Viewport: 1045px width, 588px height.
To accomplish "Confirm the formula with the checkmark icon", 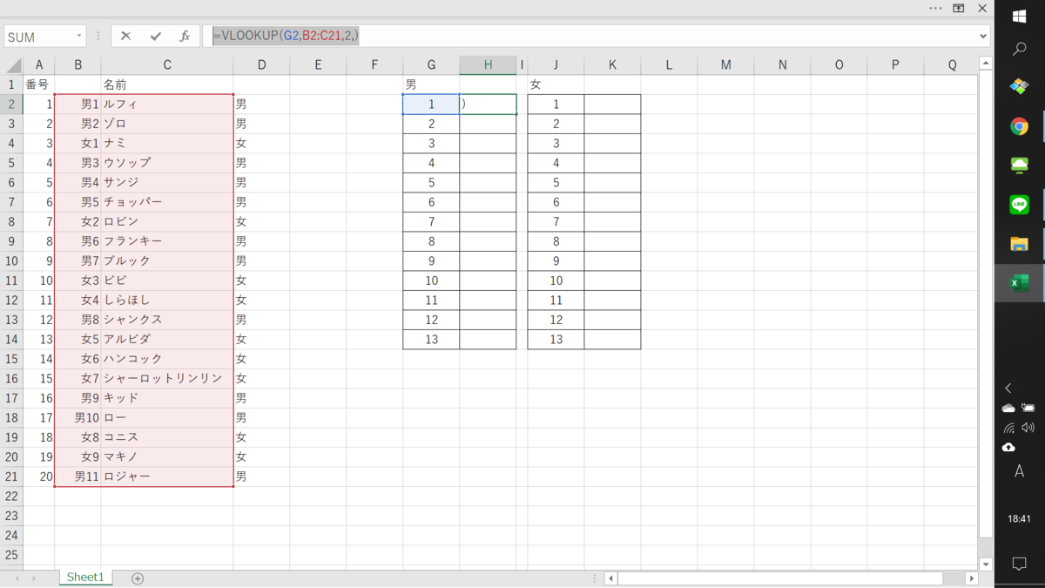I will pyautogui.click(x=156, y=36).
